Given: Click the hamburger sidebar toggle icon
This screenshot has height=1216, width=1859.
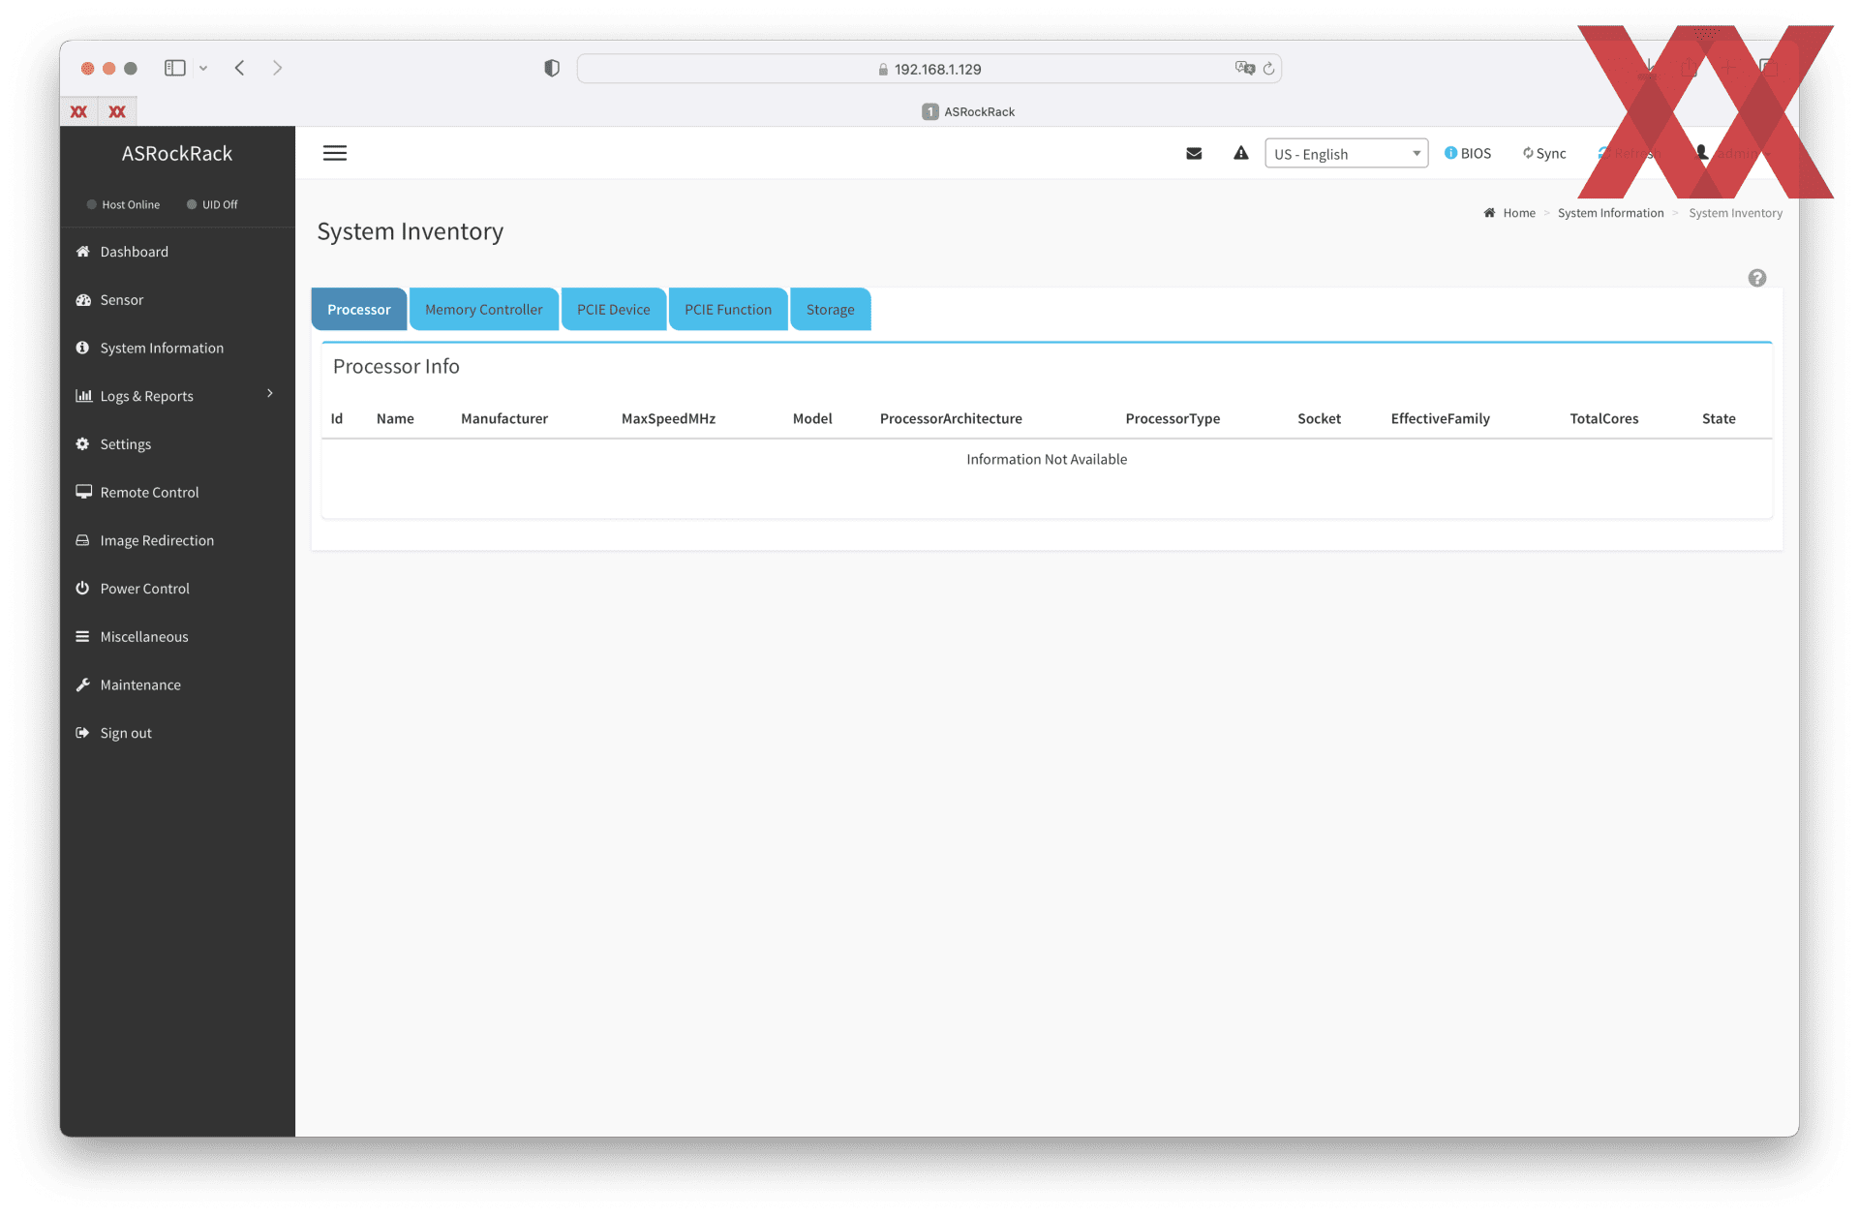Looking at the screenshot, I should [x=335, y=153].
